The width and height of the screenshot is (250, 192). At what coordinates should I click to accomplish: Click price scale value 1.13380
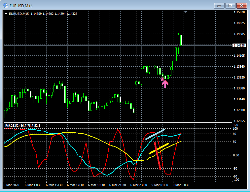[x=239, y=88]
